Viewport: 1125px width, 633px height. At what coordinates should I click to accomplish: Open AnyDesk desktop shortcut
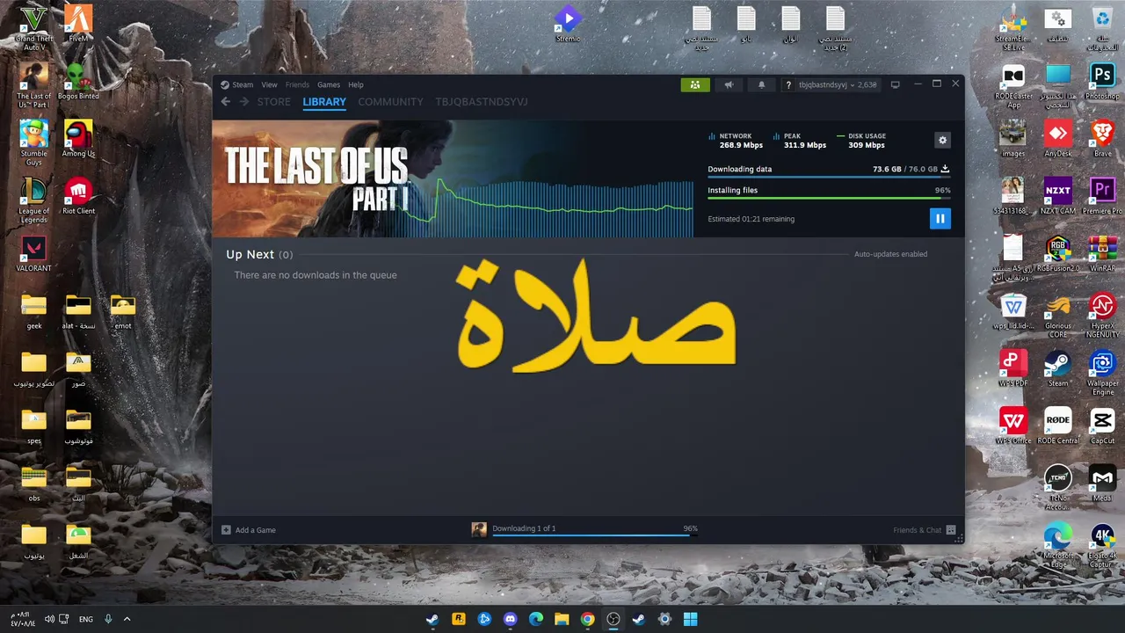(1057, 139)
